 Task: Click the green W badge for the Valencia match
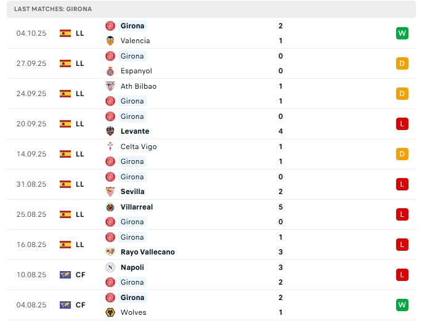pyautogui.click(x=402, y=33)
